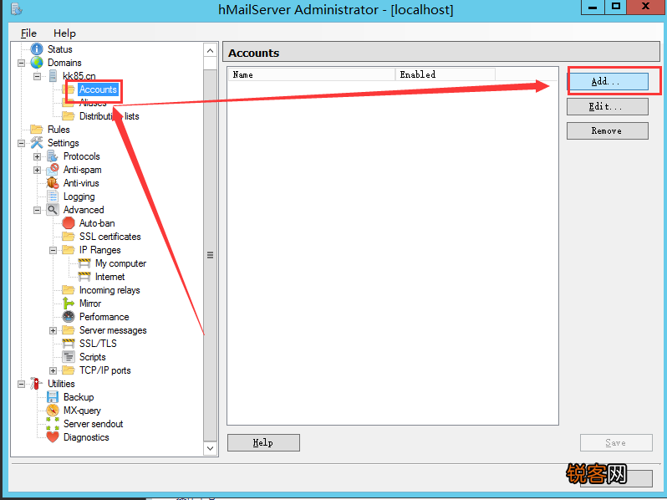Click the Settings tools icon
Image resolution: width=667 pixels, height=500 pixels.
pyautogui.click(x=37, y=143)
